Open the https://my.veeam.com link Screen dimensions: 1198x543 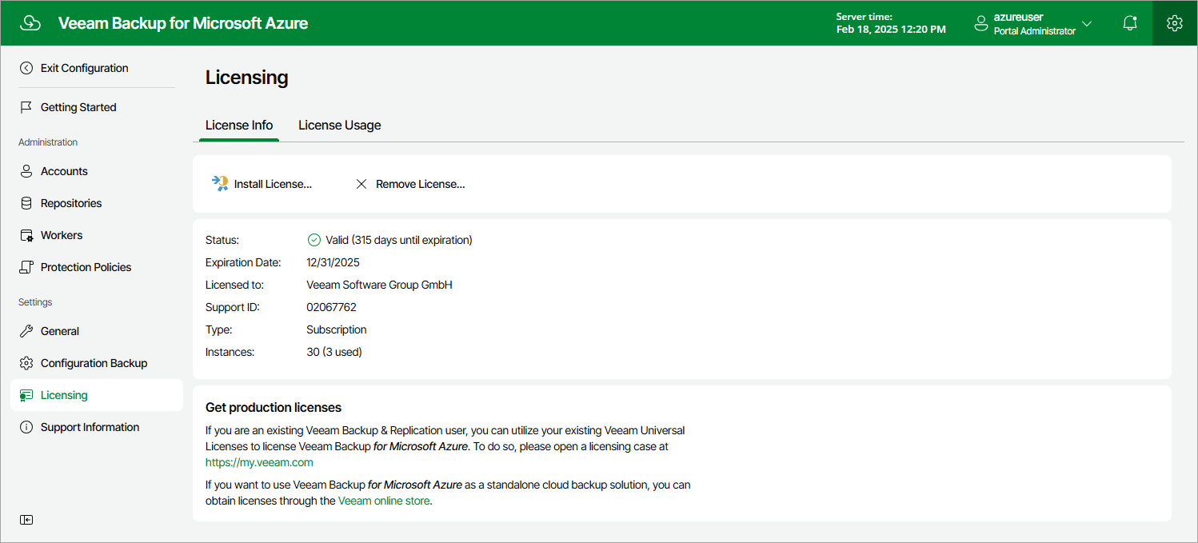pyautogui.click(x=259, y=462)
